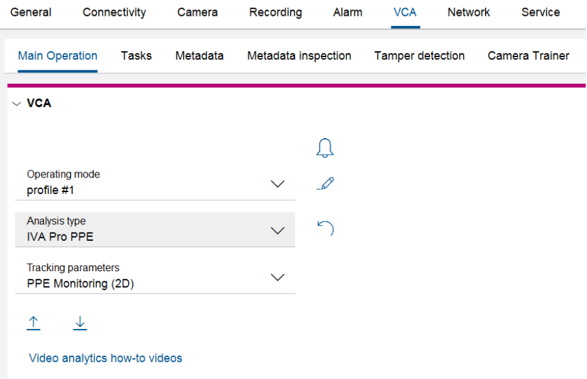Image resolution: width=587 pixels, height=379 pixels.
Task: Expand the Tracking parameters dropdown
Action: [x=277, y=277]
